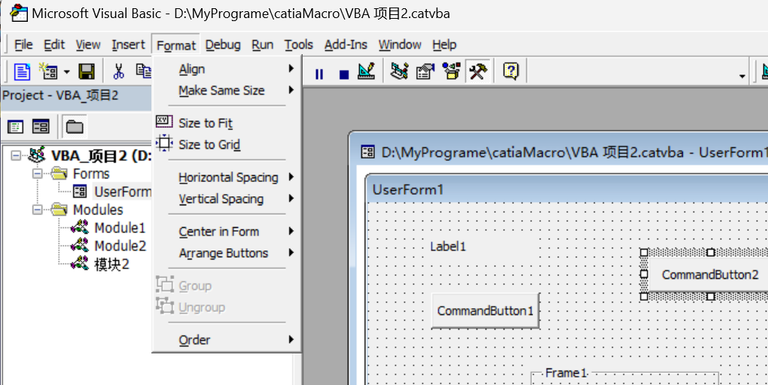The width and height of the screenshot is (768, 385).
Task: Select the Label1 control on the form
Action: point(448,247)
